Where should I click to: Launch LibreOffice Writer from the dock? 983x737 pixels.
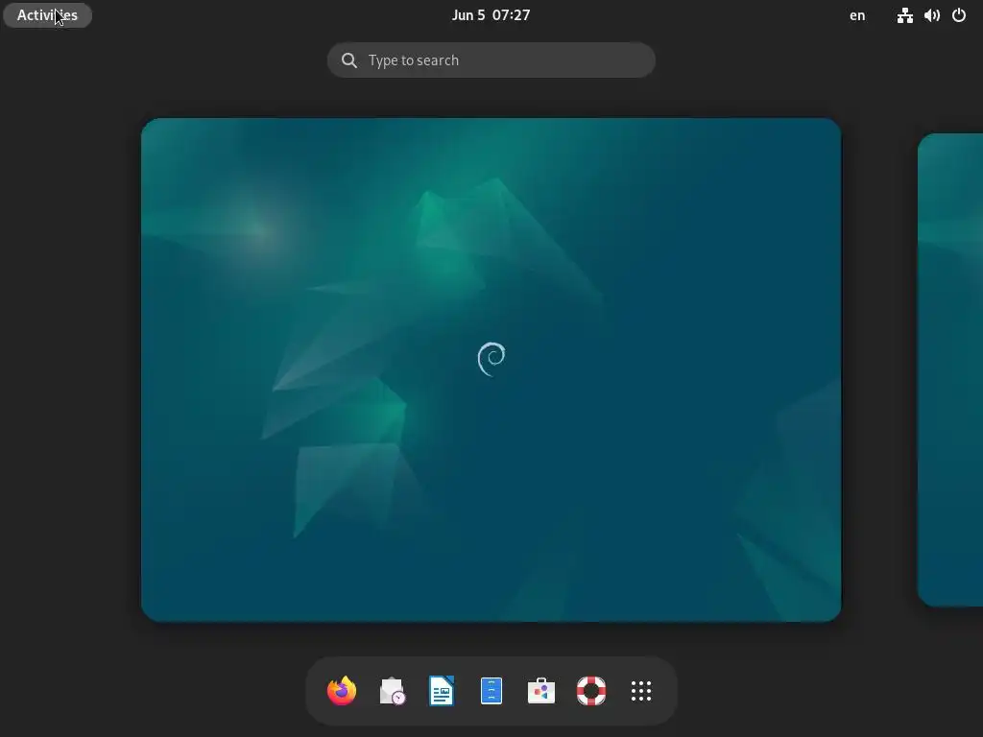(x=442, y=691)
